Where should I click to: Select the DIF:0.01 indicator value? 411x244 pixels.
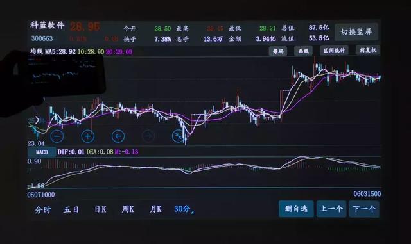[71, 152]
